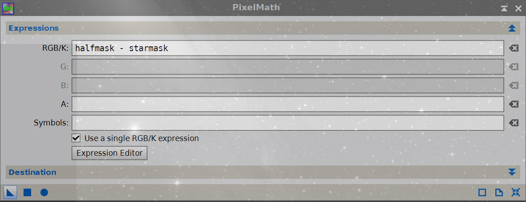Collapse the Expressions section via its double arrow
Image resolution: width=526 pixels, height=202 pixels.
click(512, 28)
